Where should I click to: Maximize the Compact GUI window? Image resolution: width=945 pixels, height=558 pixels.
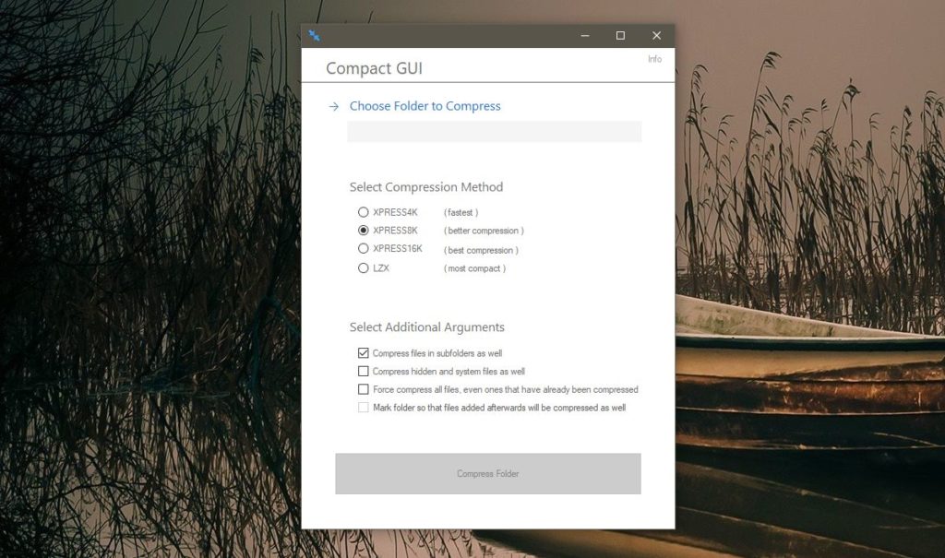coord(620,35)
